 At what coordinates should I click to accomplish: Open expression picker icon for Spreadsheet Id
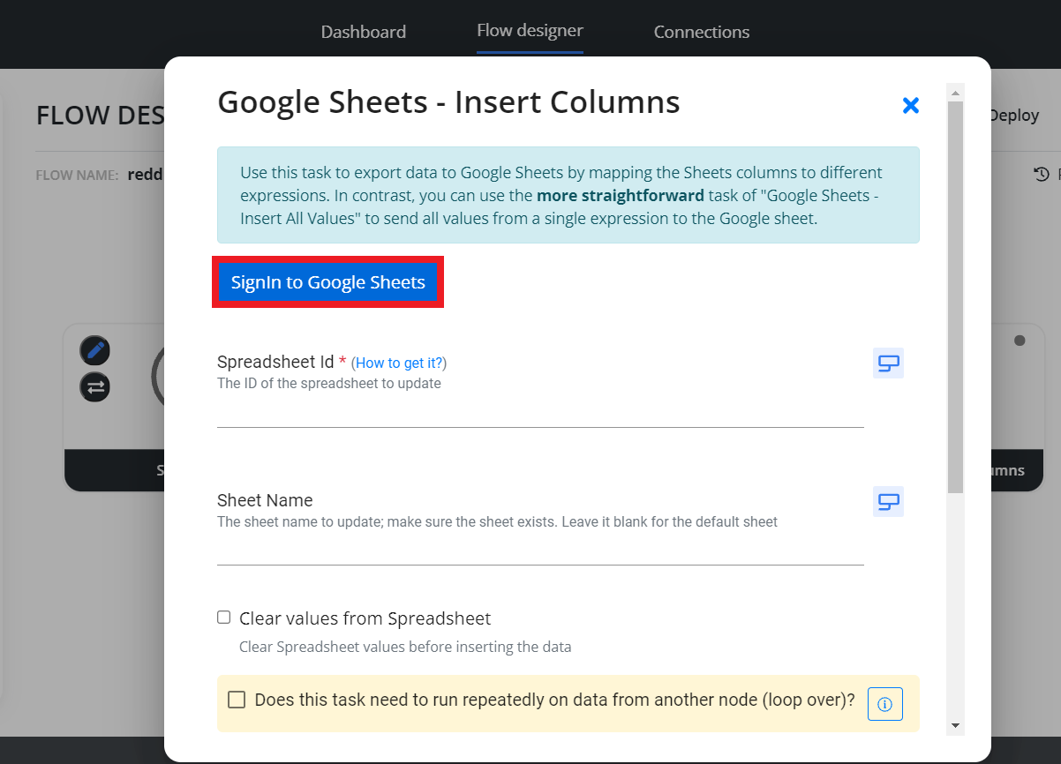click(888, 363)
